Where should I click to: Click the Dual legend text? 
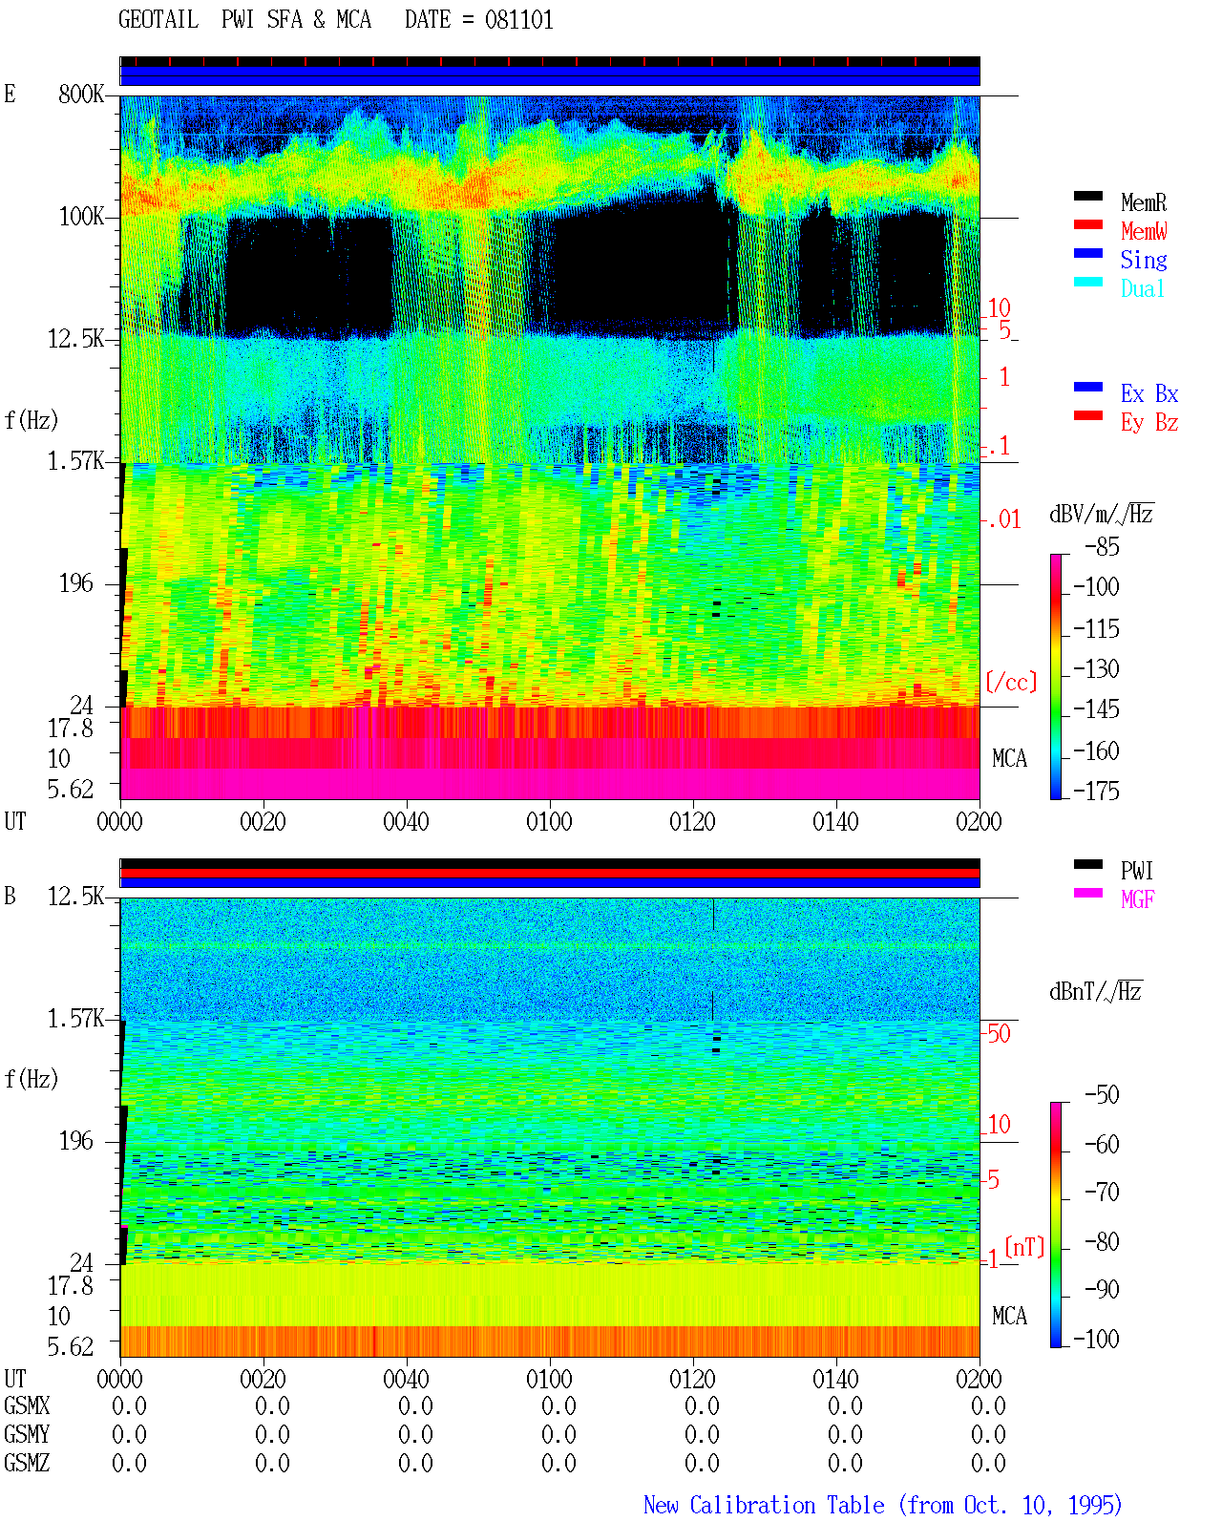(x=1144, y=288)
